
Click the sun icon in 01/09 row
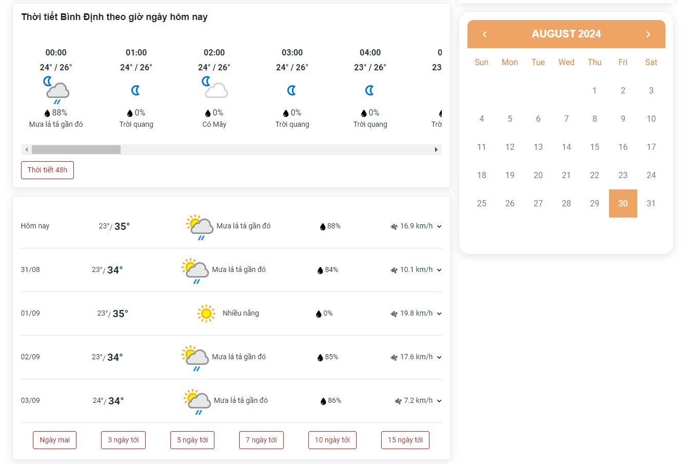coord(206,313)
